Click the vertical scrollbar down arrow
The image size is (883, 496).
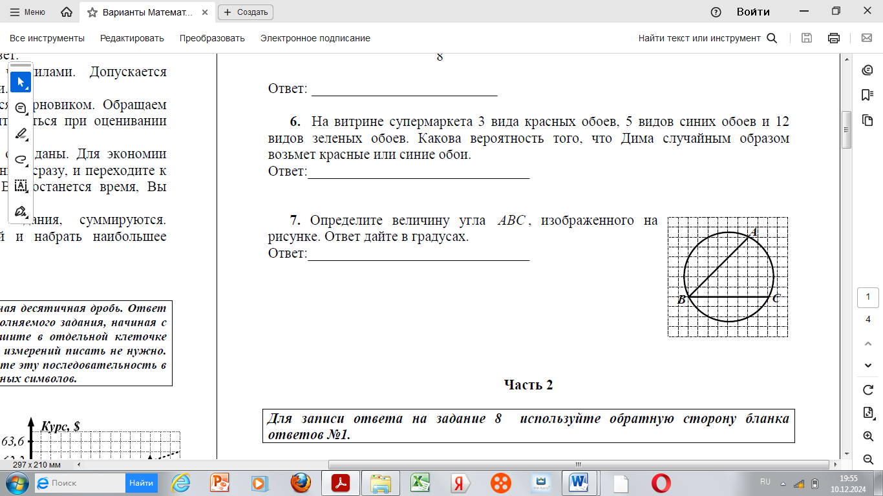click(x=846, y=455)
